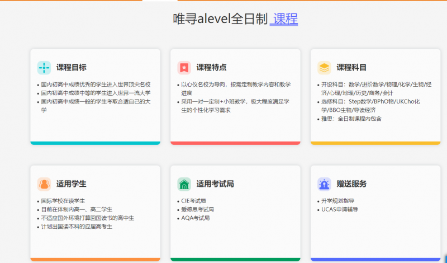Select the 课程特点 card heading
Screen dimensions: 447x263
(x=212, y=68)
